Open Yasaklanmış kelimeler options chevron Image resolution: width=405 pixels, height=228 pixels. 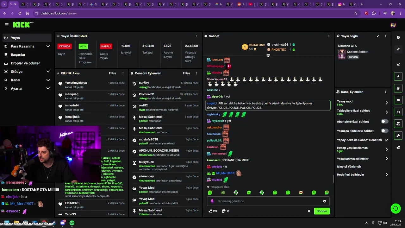point(387,159)
